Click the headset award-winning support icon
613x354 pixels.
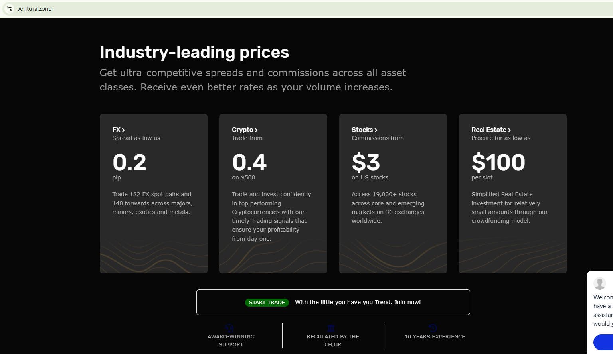point(229,328)
